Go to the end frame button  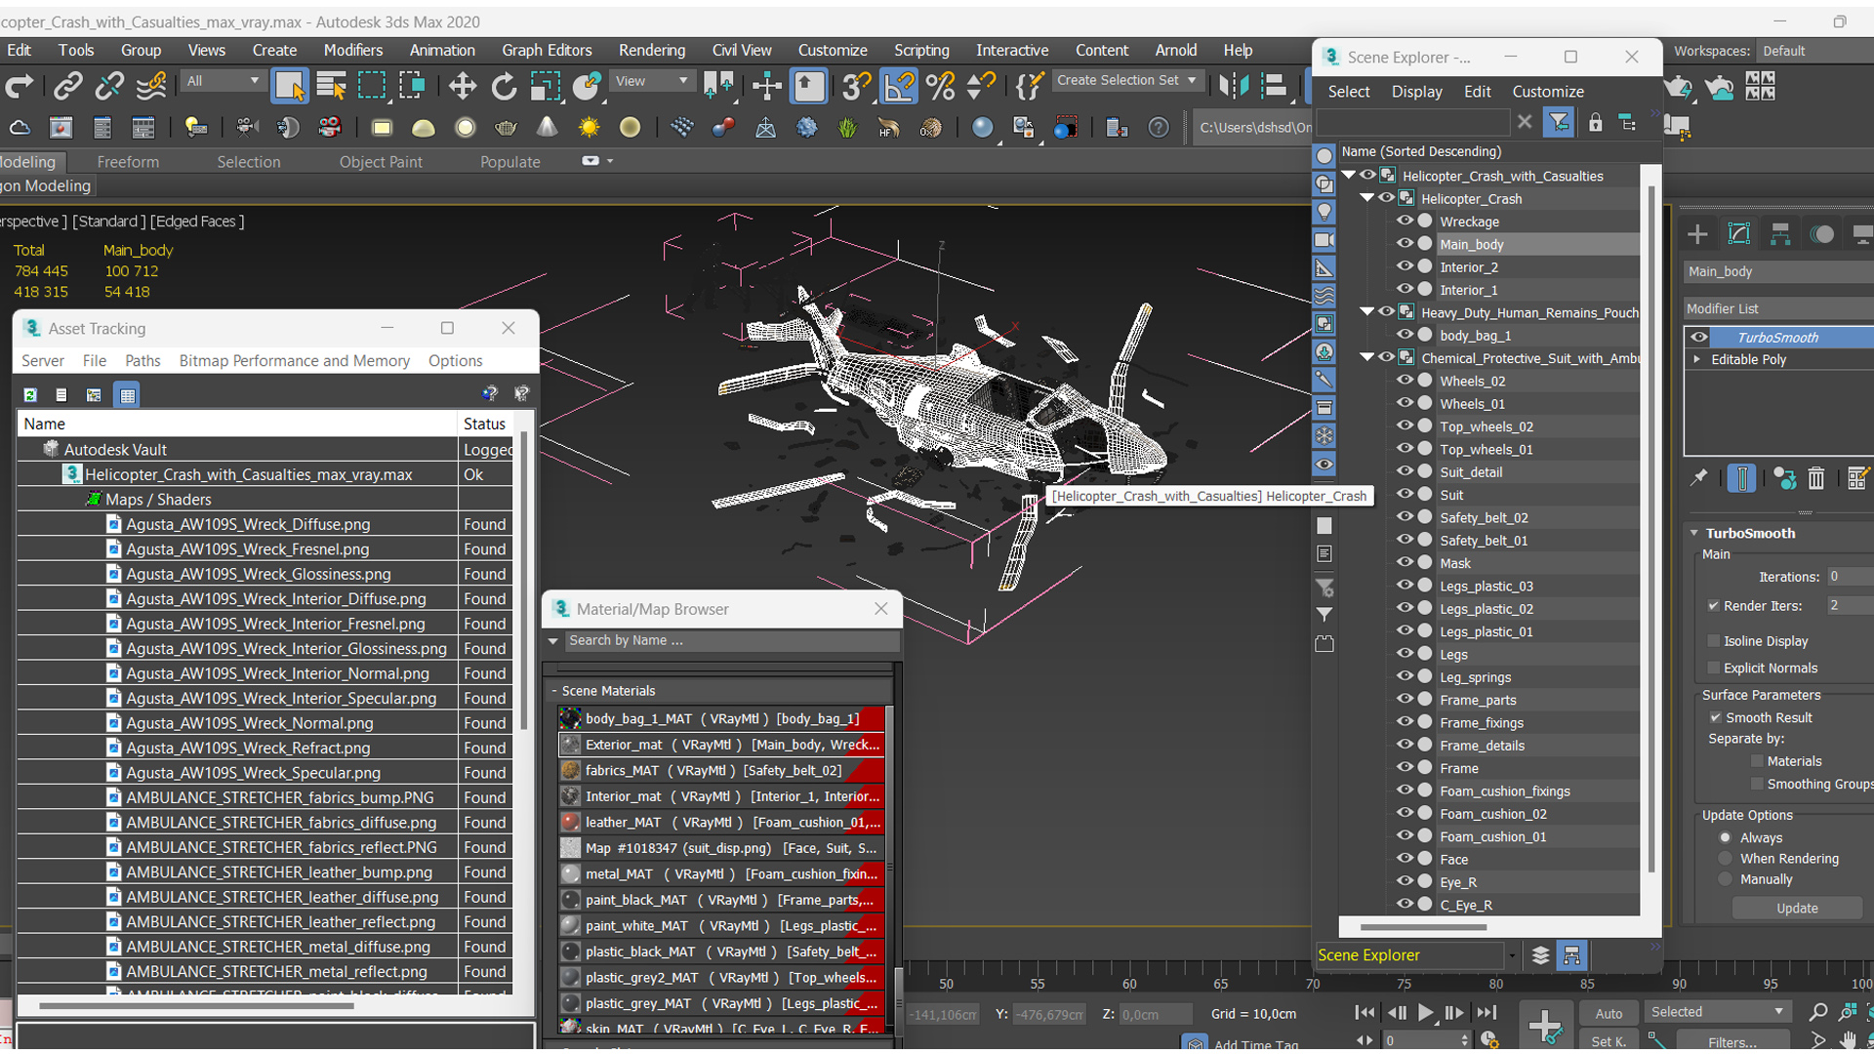pyautogui.click(x=1487, y=1013)
